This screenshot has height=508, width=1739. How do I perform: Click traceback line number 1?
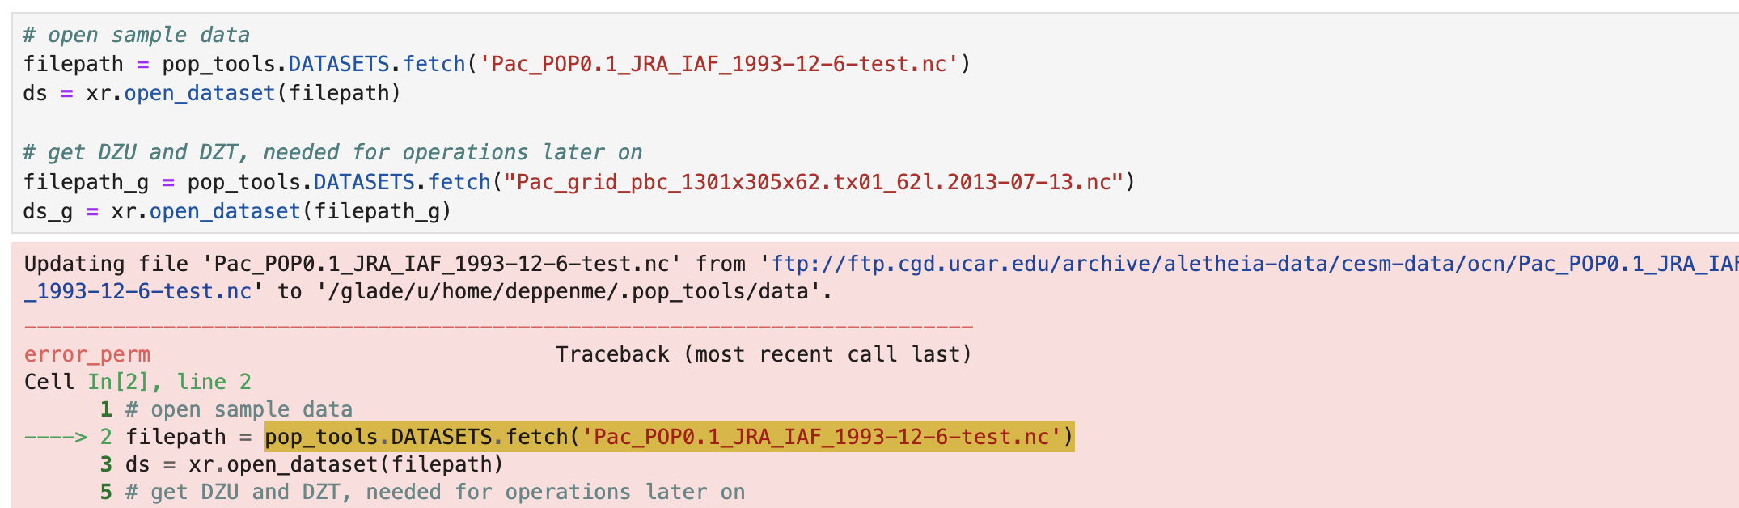[106, 409]
